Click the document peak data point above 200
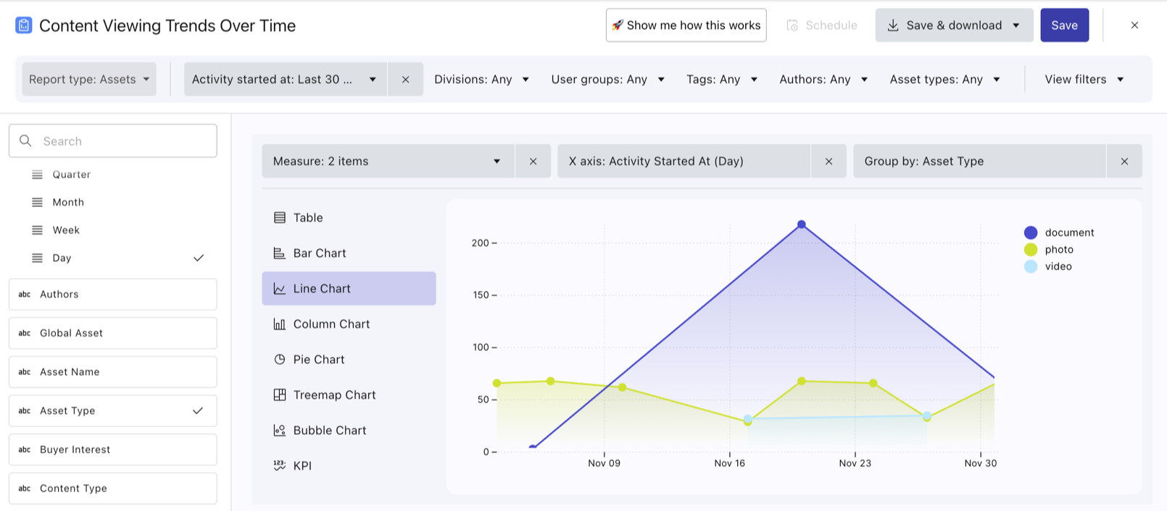1167x511 pixels. coord(801,224)
